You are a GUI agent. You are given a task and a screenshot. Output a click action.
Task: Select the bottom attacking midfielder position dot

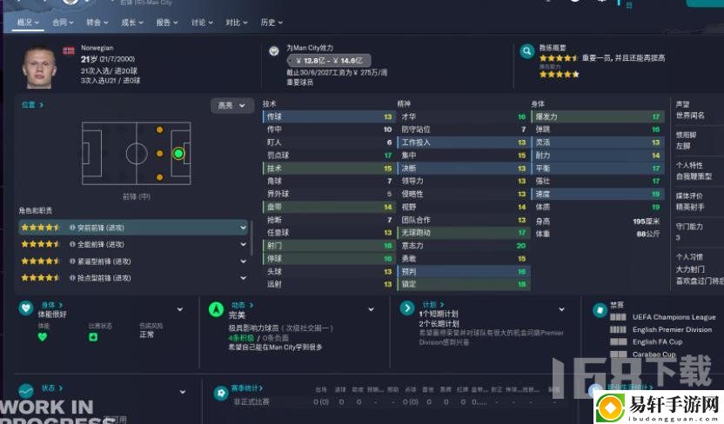point(159,177)
